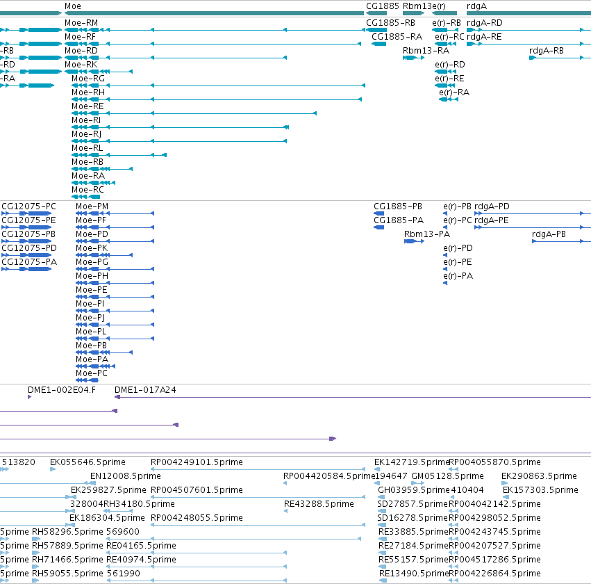Click transcript e(r)-RE
The width and height of the screenshot is (591, 584).
pyautogui.click(x=449, y=79)
